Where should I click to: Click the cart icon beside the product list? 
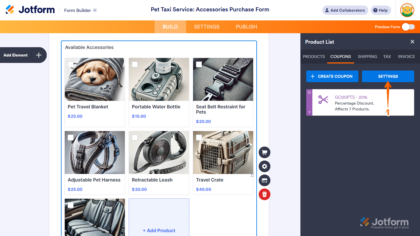point(265,152)
